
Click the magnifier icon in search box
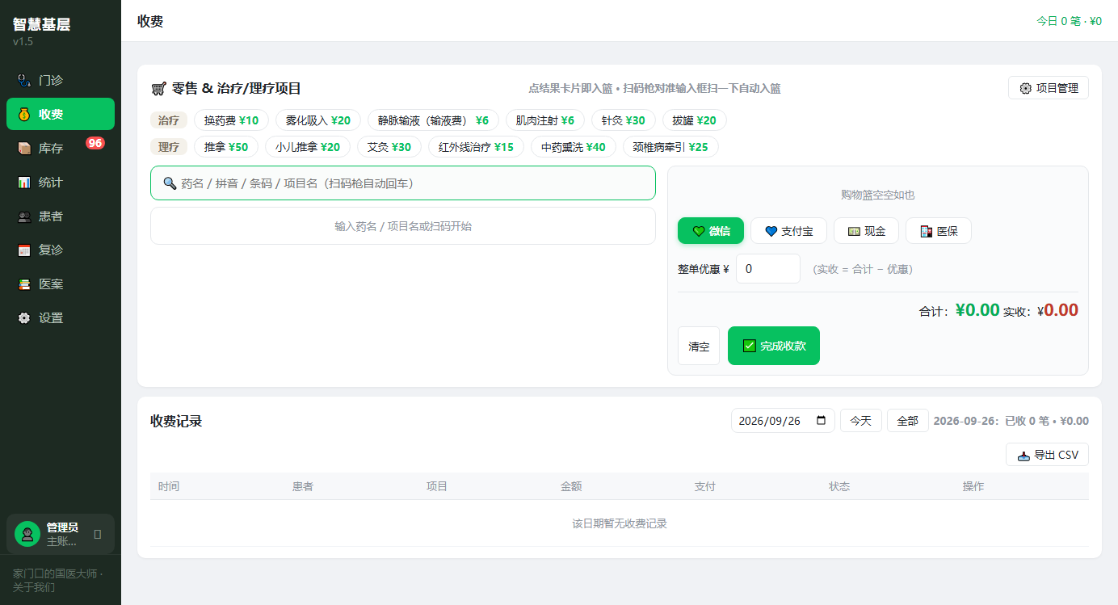170,183
